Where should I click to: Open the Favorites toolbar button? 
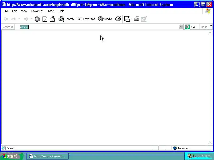coord(86,19)
